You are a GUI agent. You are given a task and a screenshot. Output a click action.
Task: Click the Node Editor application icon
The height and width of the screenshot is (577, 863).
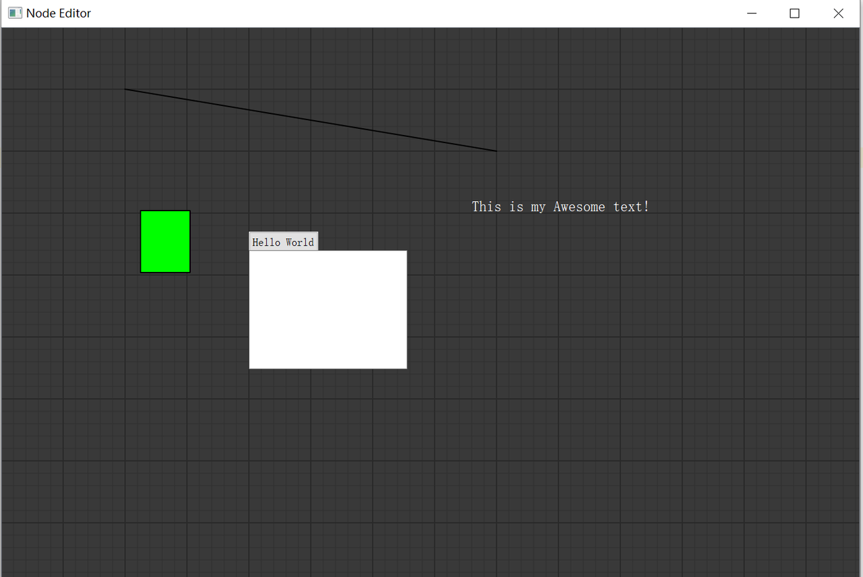coord(14,13)
